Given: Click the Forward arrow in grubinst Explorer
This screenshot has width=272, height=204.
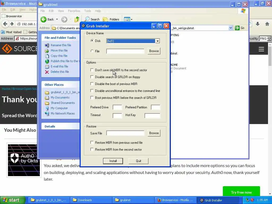Looking at the screenshot, I should (64, 19).
